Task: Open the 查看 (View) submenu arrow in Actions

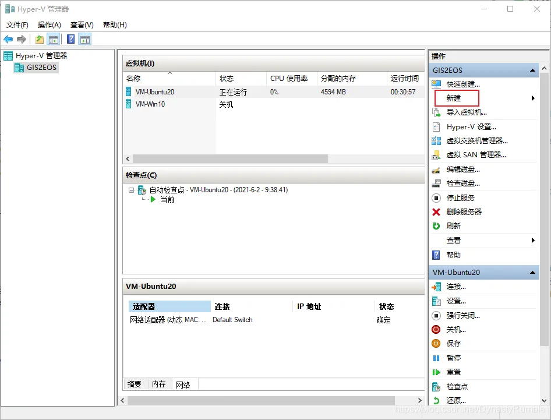Action: (533, 241)
